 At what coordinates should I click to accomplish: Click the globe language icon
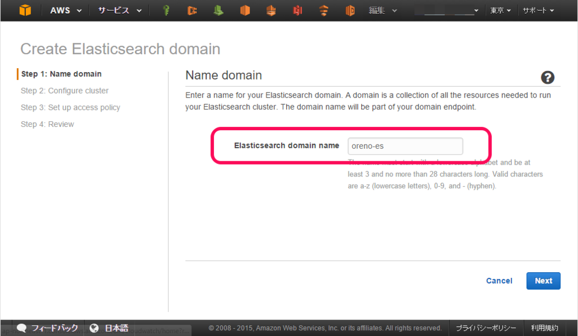(x=94, y=328)
